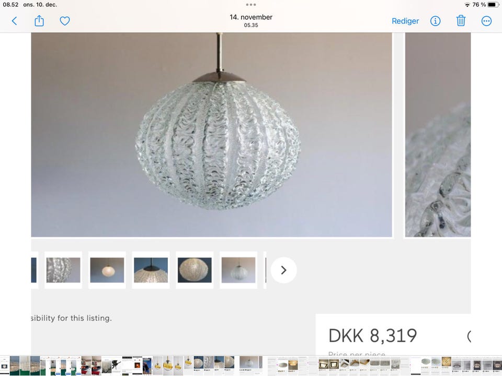Open the share sheet icon
Screen dimensions: 502x376
(x=39, y=21)
